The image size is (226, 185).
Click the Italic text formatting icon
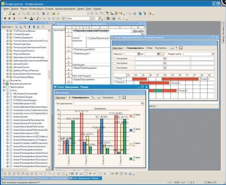click(x=9, y=18)
